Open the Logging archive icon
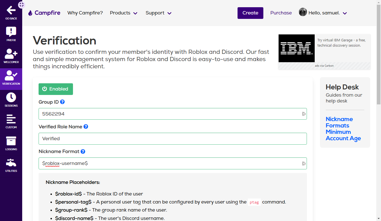This screenshot has width=381, height=221. coord(11,141)
